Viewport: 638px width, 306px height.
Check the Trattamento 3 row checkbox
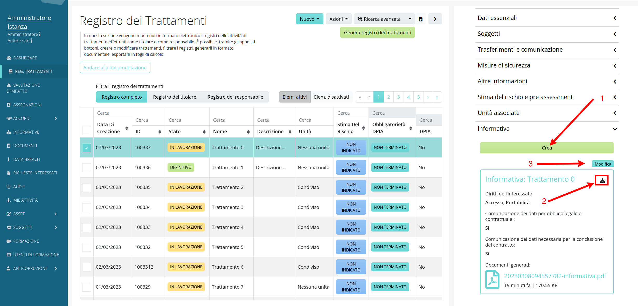[x=87, y=207]
